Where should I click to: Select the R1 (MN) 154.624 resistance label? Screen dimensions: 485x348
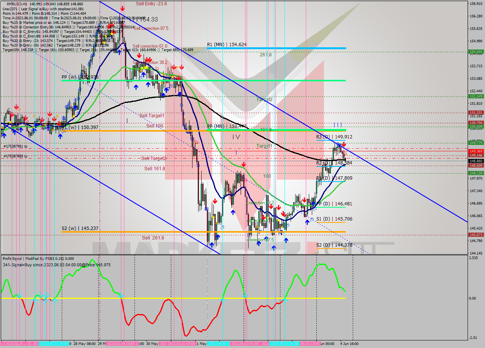[x=227, y=45]
